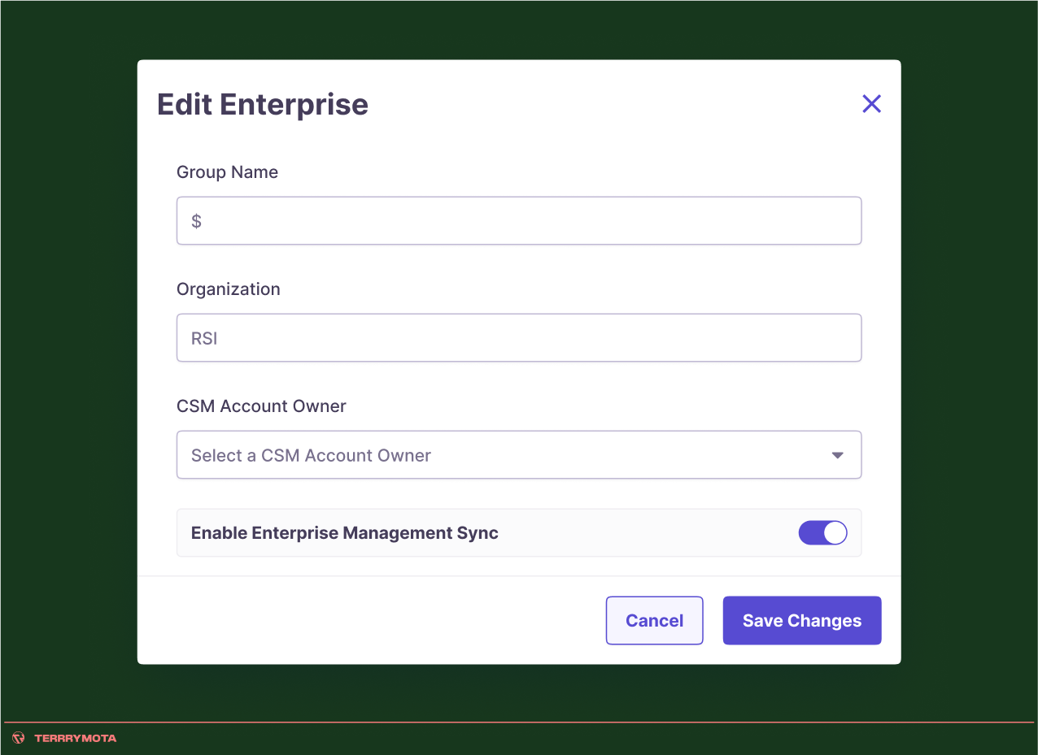Click the TERRRYMOTA brand link
1038x755 pixels.
tap(74, 738)
